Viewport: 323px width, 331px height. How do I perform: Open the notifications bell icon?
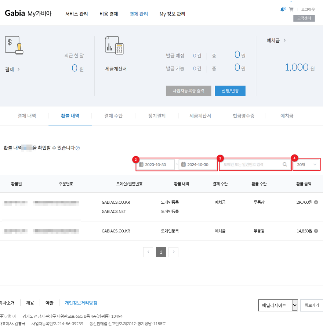[x=283, y=9]
